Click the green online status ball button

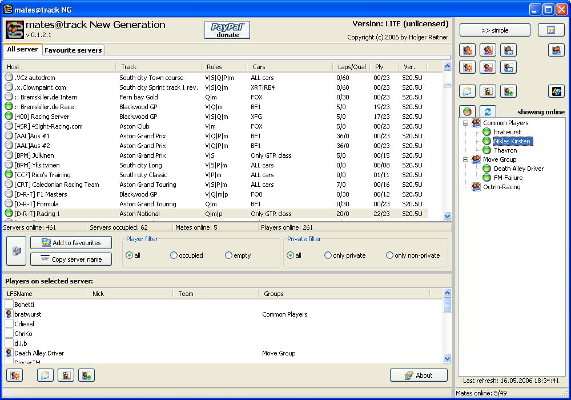[x=468, y=111]
